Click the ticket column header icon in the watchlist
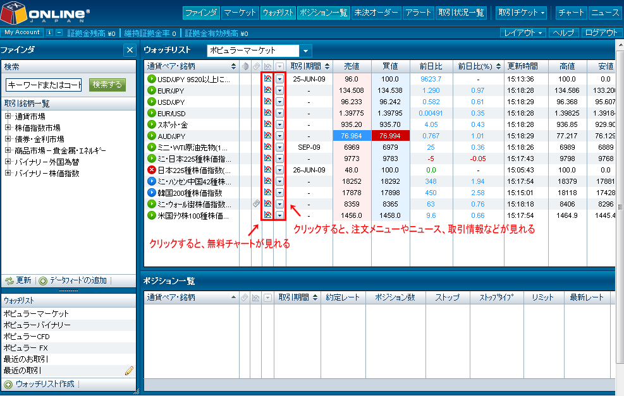The image size is (624, 396). click(257, 66)
